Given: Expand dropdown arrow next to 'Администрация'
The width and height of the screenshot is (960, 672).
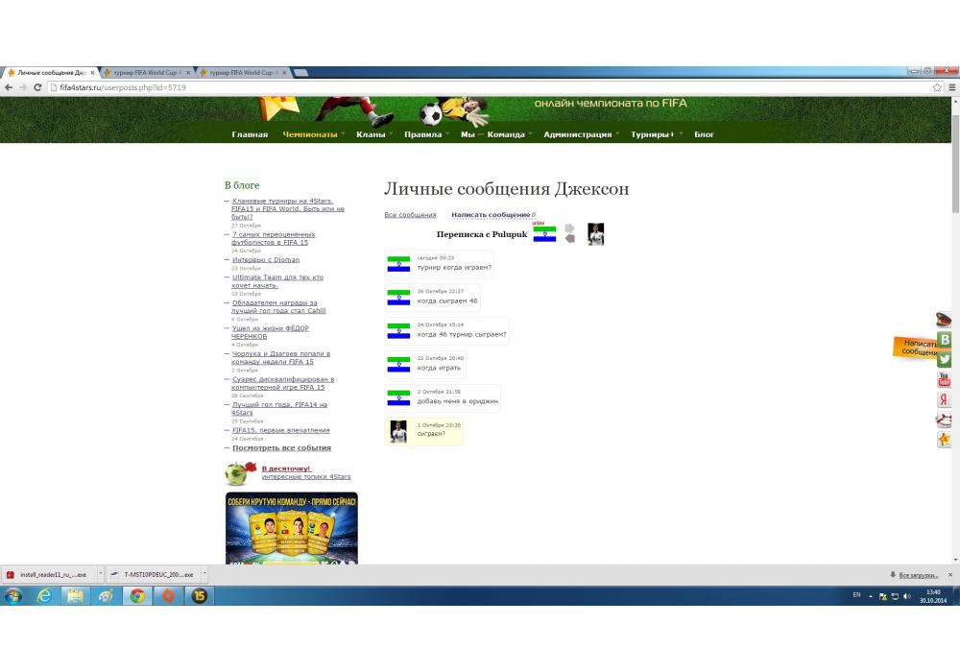Looking at the screenshot, I should pos(617,134).
